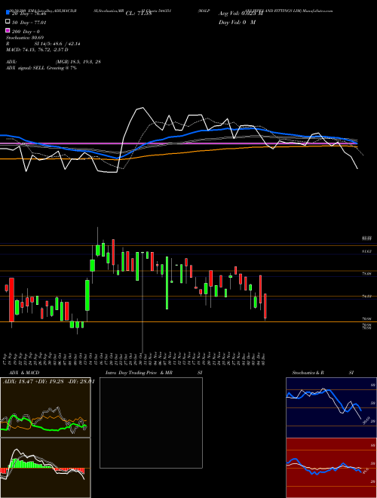Screen dimensions: 377x498
Task: Click the 'ADX: 18.47 +DY: 19.28 -DY: 28.01' readout
Action: click(x=48, y=382)
